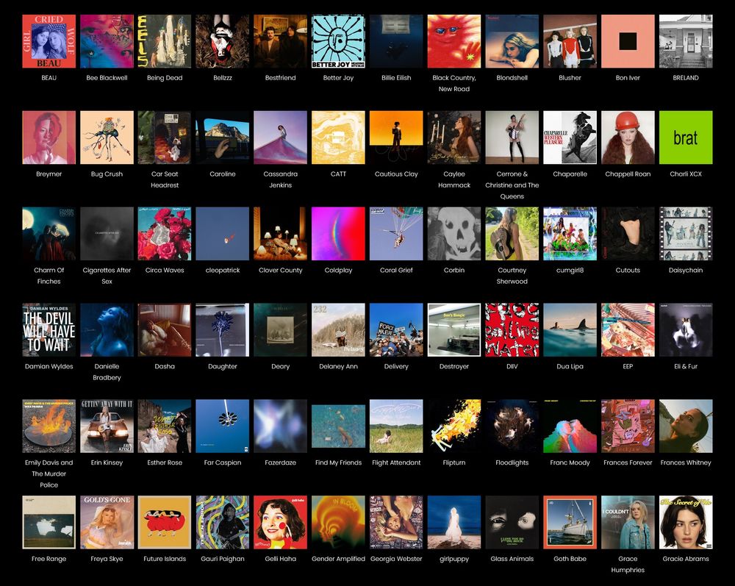Viewport: 735px width, 586px height.
Task: Select the Bee Blackwell cover art
Action: pos(107,41)
